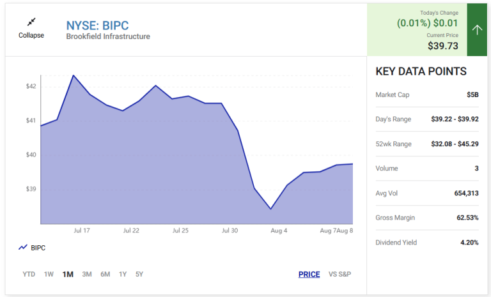
Task: Click the Collapse arrows icon
Action: pyautogui.click(x=31, y=22)
